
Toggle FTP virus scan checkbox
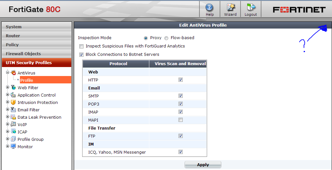180,136
